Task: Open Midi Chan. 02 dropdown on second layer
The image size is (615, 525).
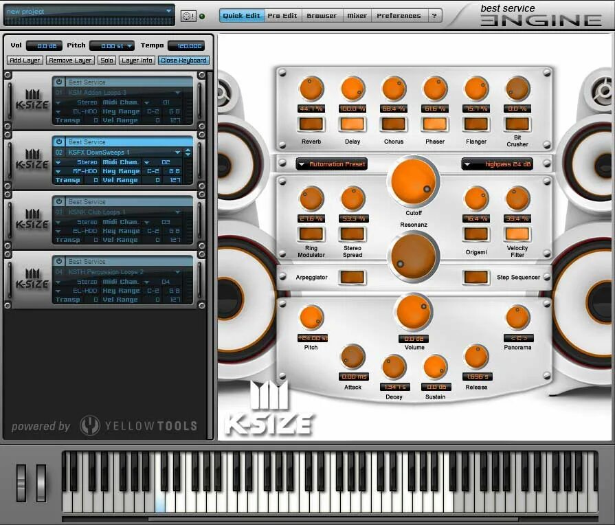Action: point(146,162)
